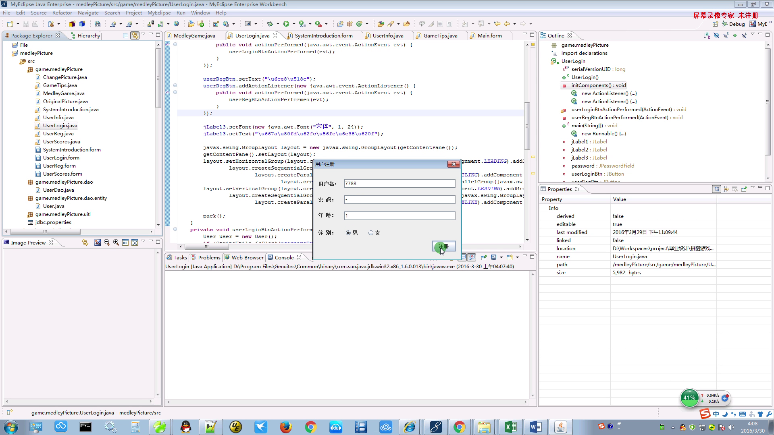Click the Open Perspective icon
Screen dimensions: 774x435
[715, 24]
